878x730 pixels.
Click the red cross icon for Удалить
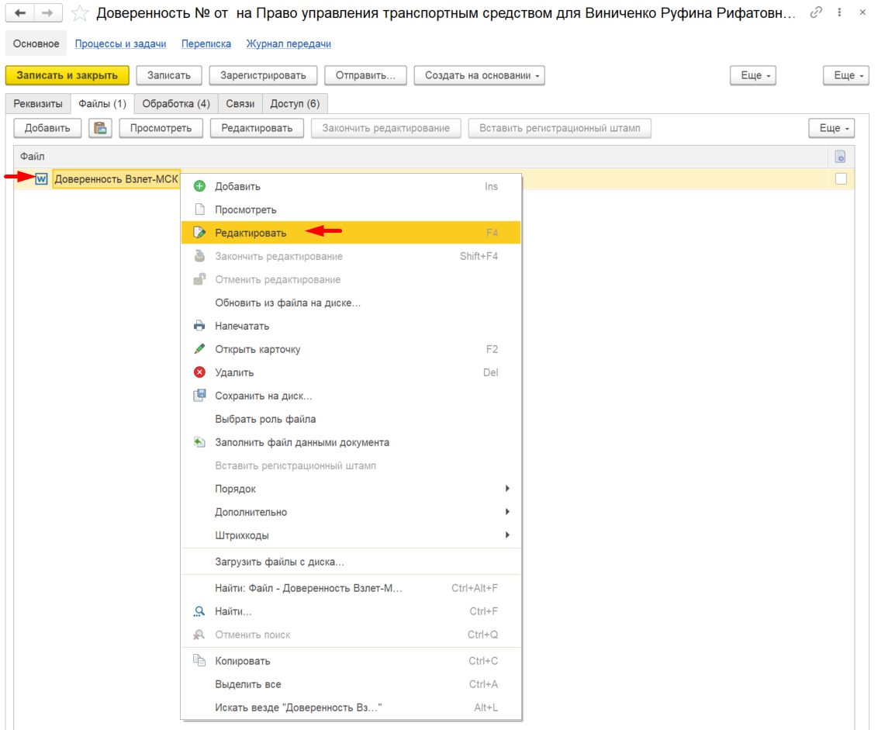click(199, 372)
